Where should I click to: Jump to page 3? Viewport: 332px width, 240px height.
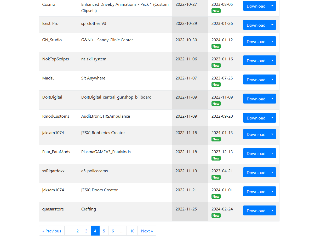point(86,231)
